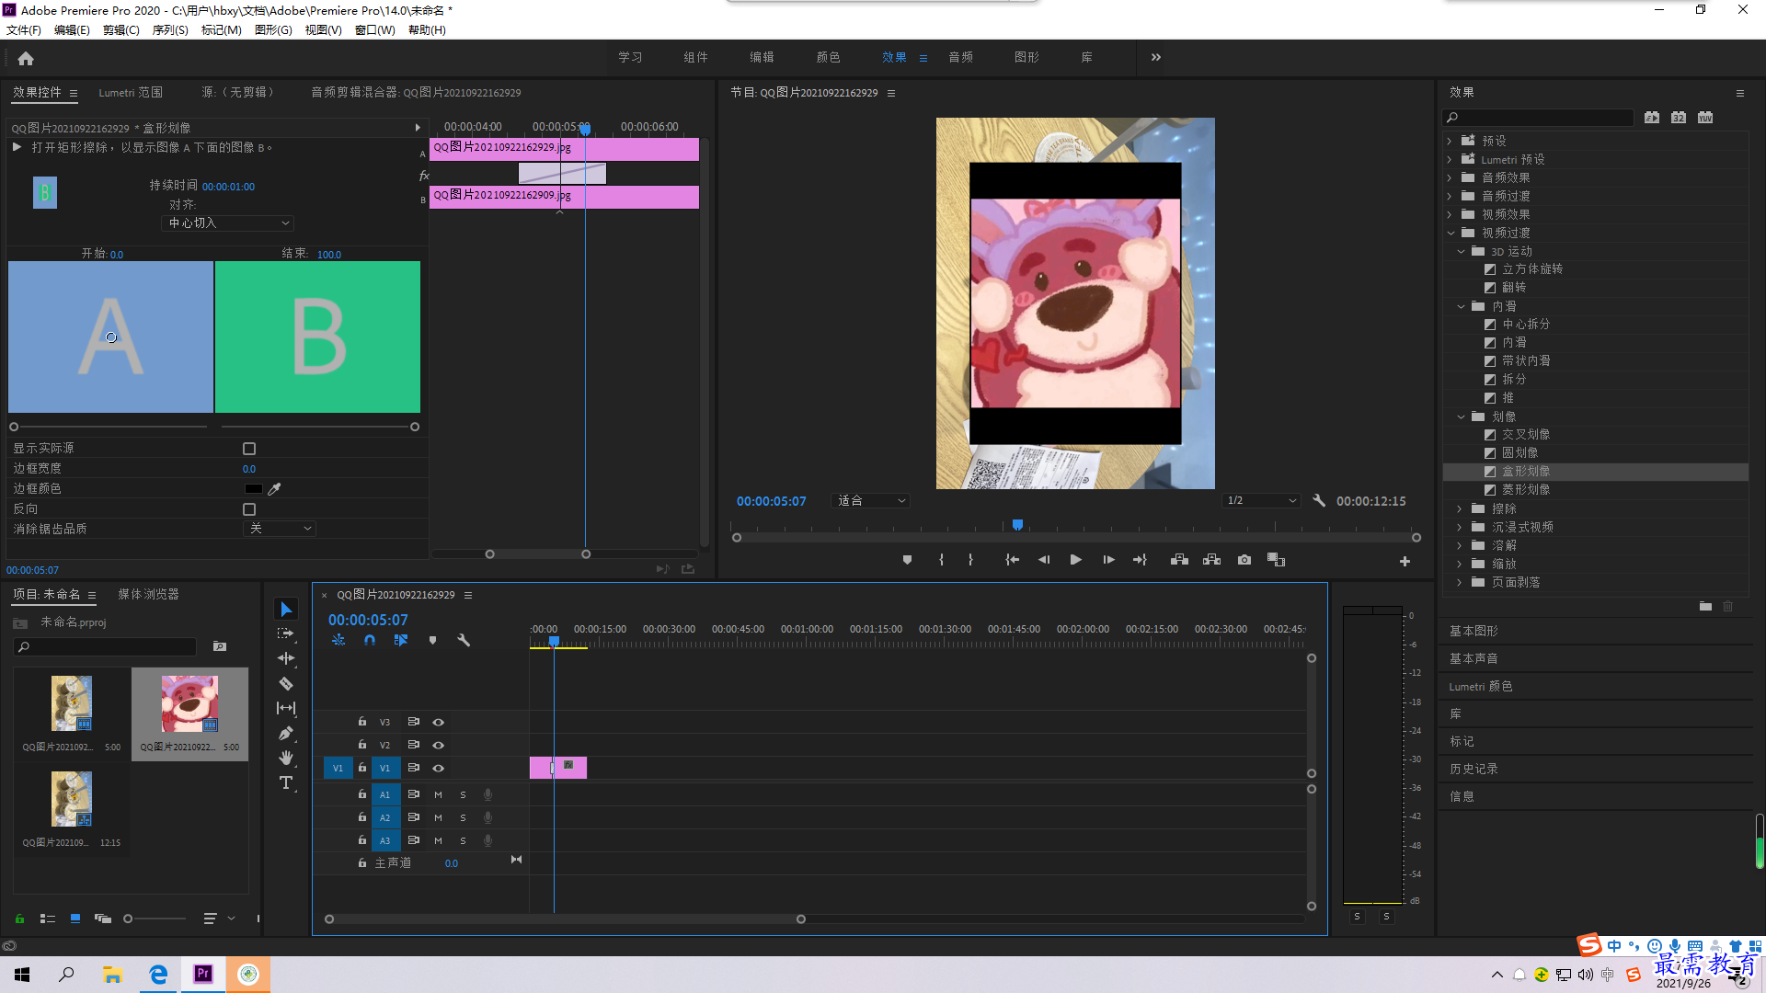The image size is (1766, 993).
Task: Select the Type tool
Action: pos(286,782)
